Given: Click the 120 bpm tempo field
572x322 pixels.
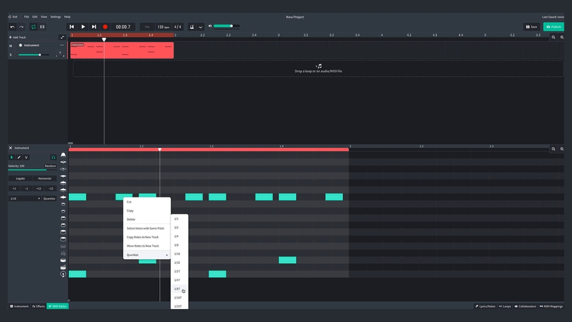Looking at the screenshot, I should (x=164, y=27).
